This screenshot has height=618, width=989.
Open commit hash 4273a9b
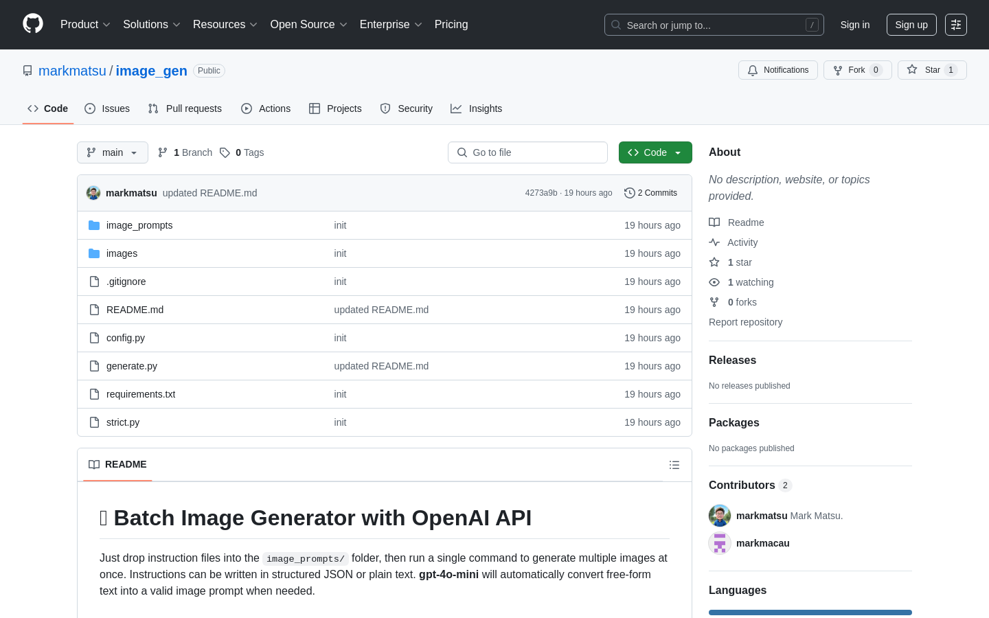point(541,193)
